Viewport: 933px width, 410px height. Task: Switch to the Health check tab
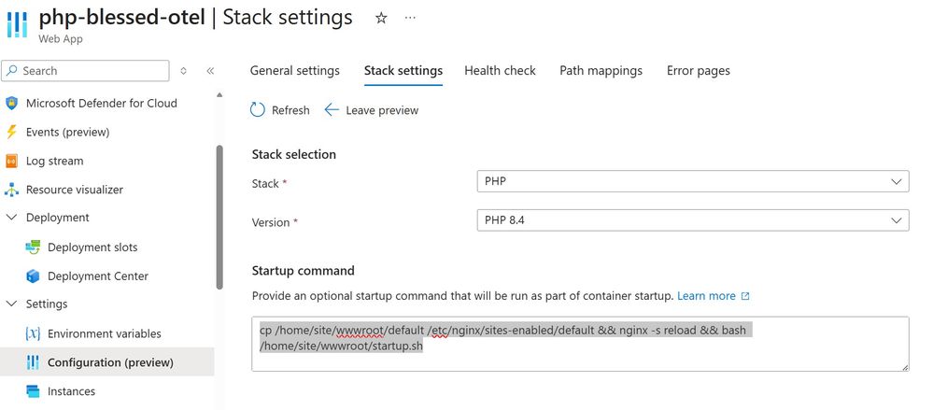tap(500, 71)
